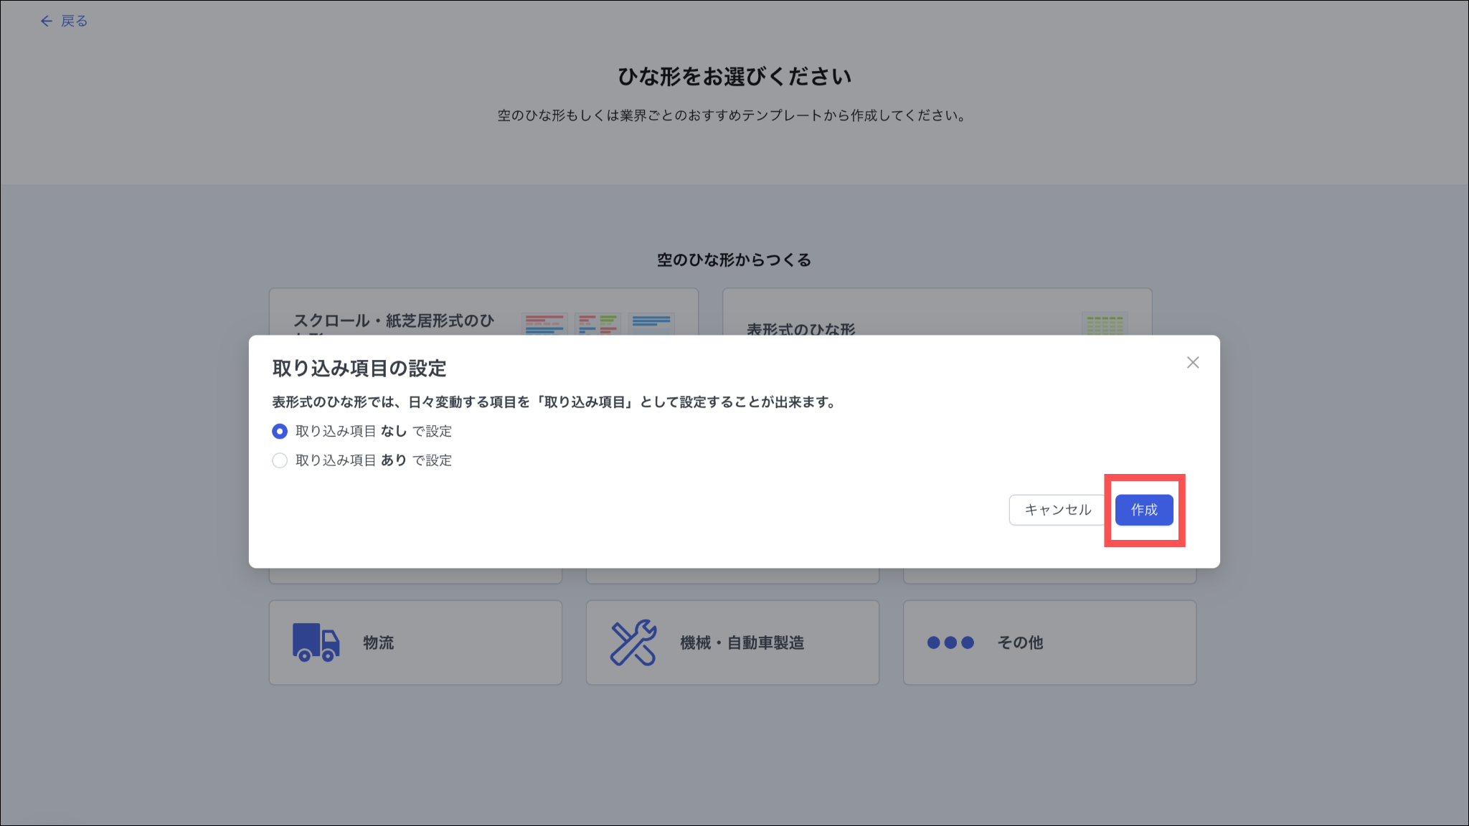Select the 取り込み項目 あり で設定 radio button

[280, 460]
